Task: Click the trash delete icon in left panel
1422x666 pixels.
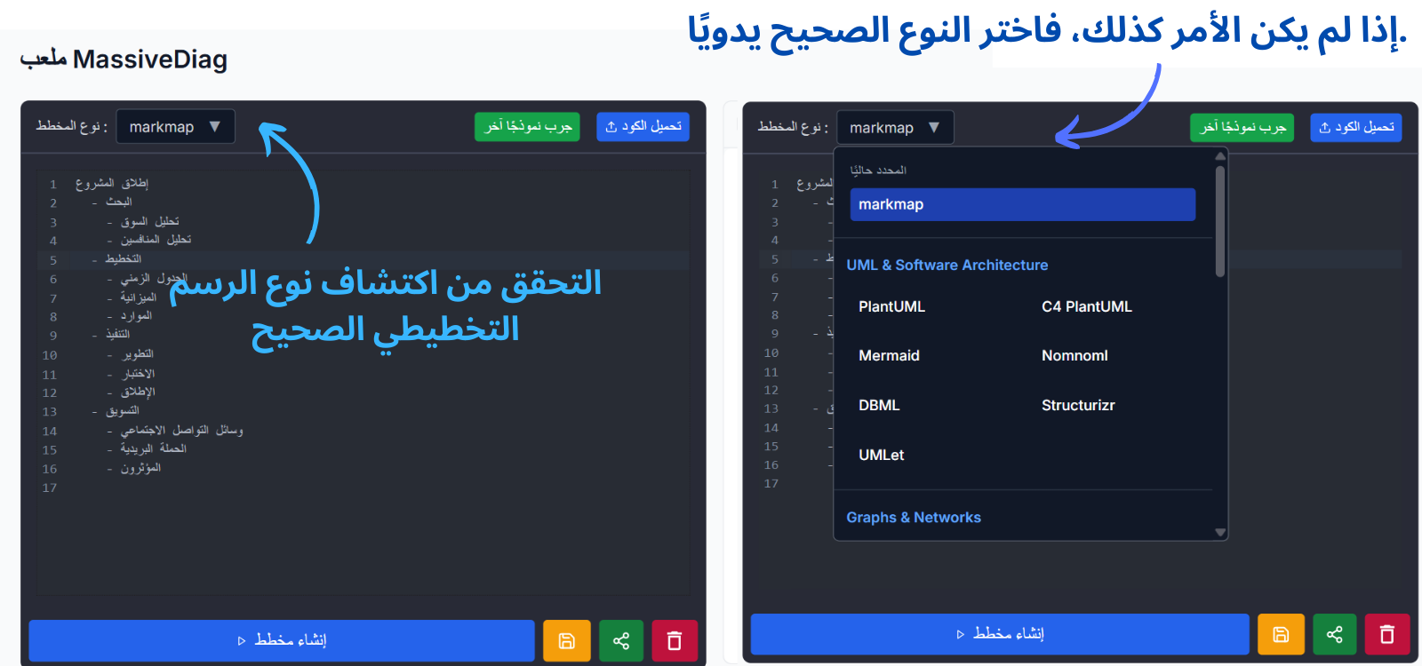Action: tap(675, 640)
